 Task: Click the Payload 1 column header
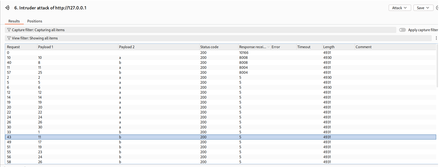pos(46,47)
